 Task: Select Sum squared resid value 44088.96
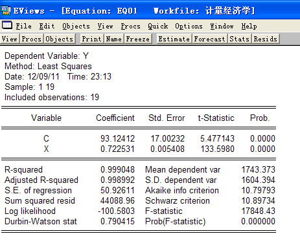pyautogui.click(x=117, y=200)
